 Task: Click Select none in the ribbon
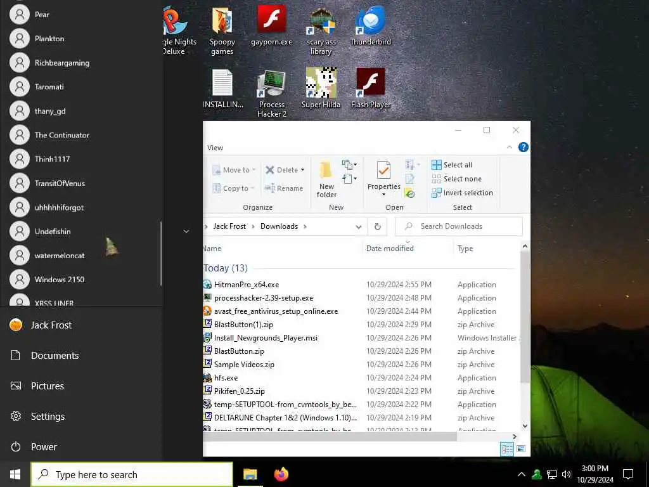coord(456,179)
